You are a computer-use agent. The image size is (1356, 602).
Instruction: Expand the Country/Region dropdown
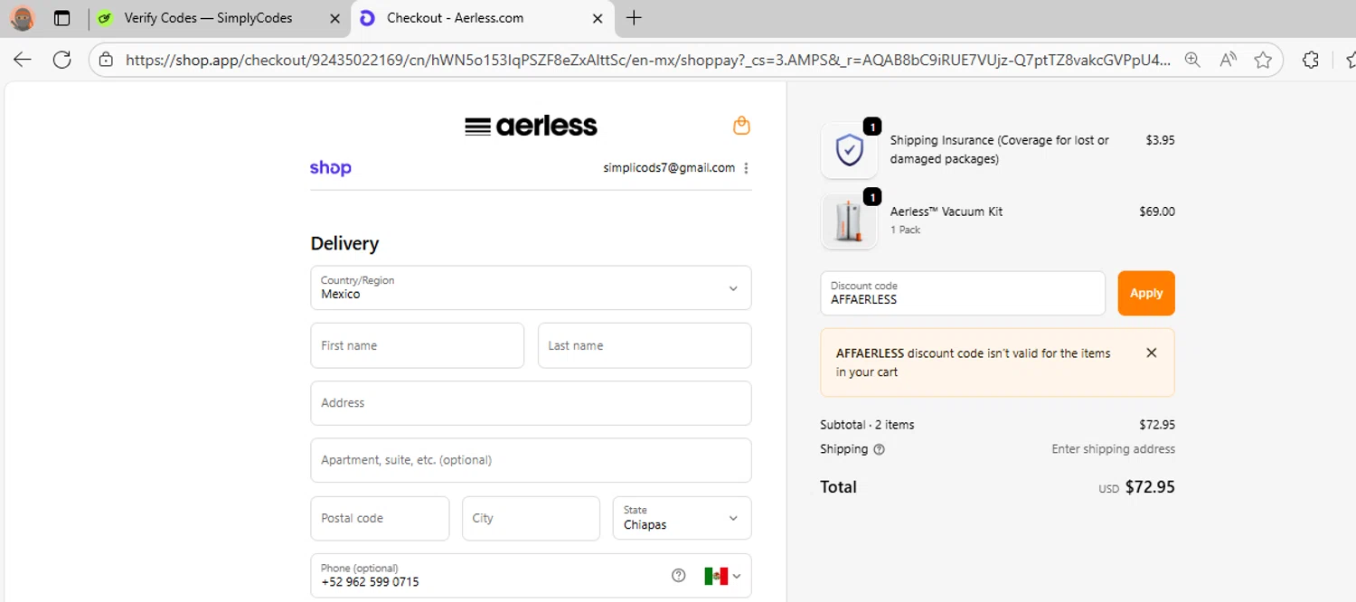click(531, 287)
